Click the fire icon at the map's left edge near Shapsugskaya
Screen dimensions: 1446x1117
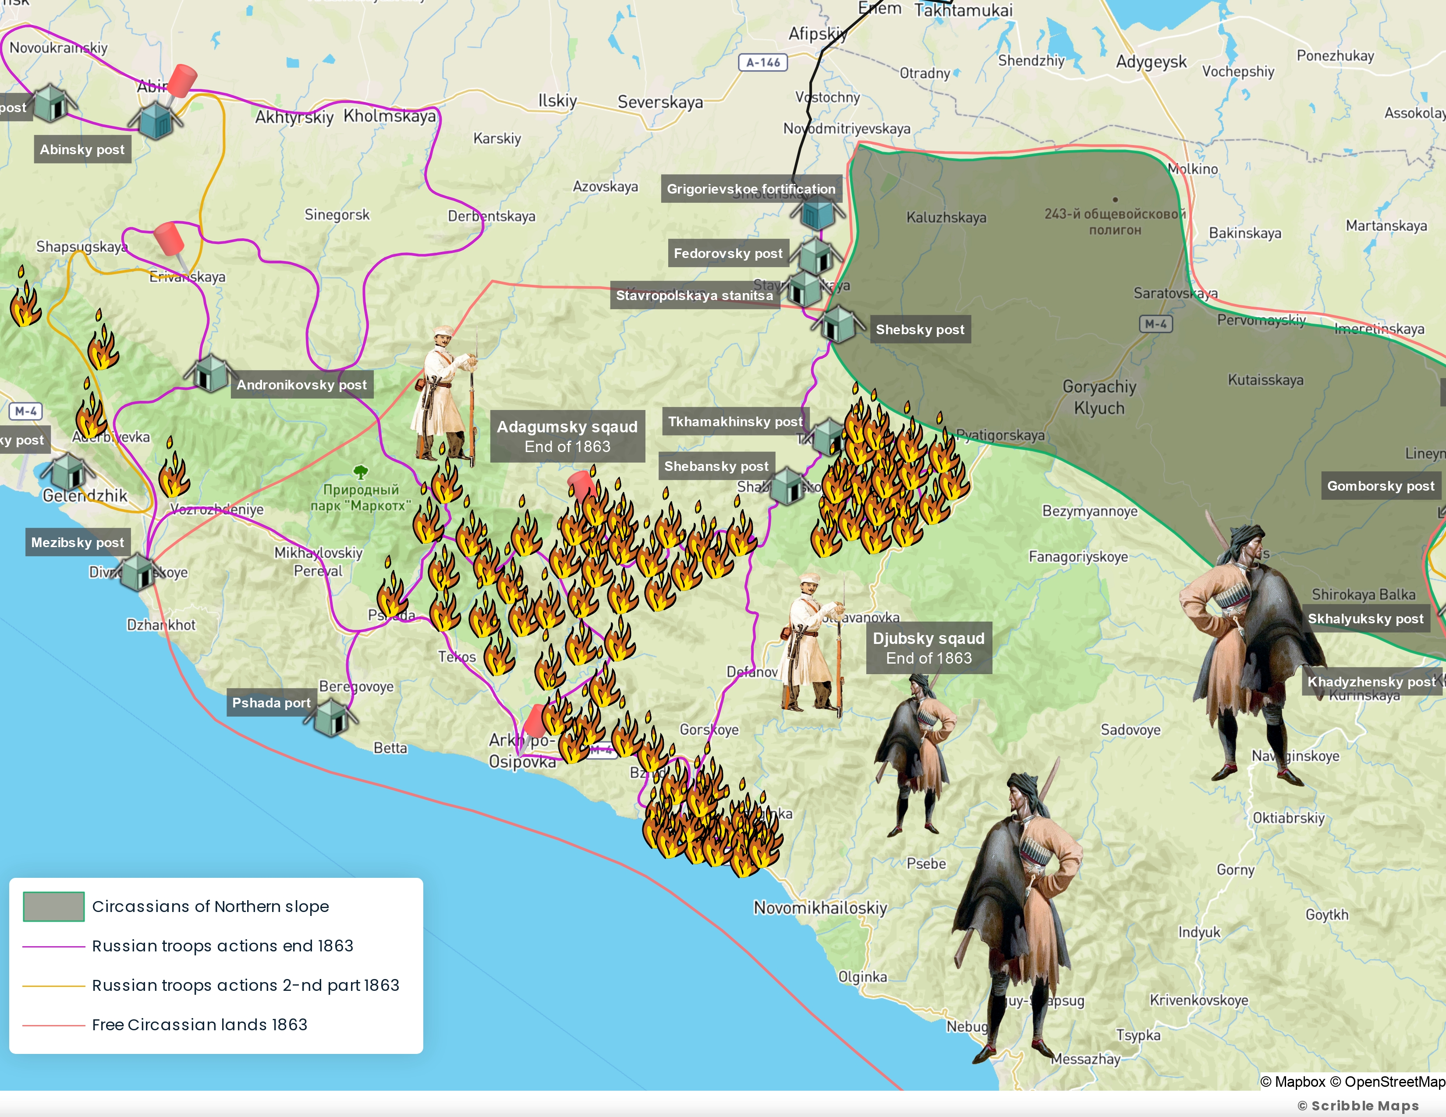(x=25, y=297)
